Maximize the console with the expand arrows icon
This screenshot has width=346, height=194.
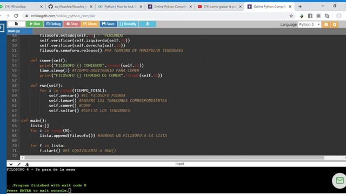click(19, 164)
